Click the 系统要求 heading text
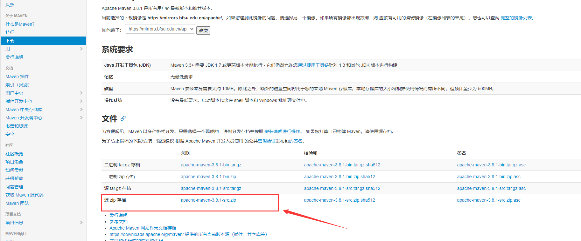581x241 pixels. pyautogui.click(x=117, y=50)
